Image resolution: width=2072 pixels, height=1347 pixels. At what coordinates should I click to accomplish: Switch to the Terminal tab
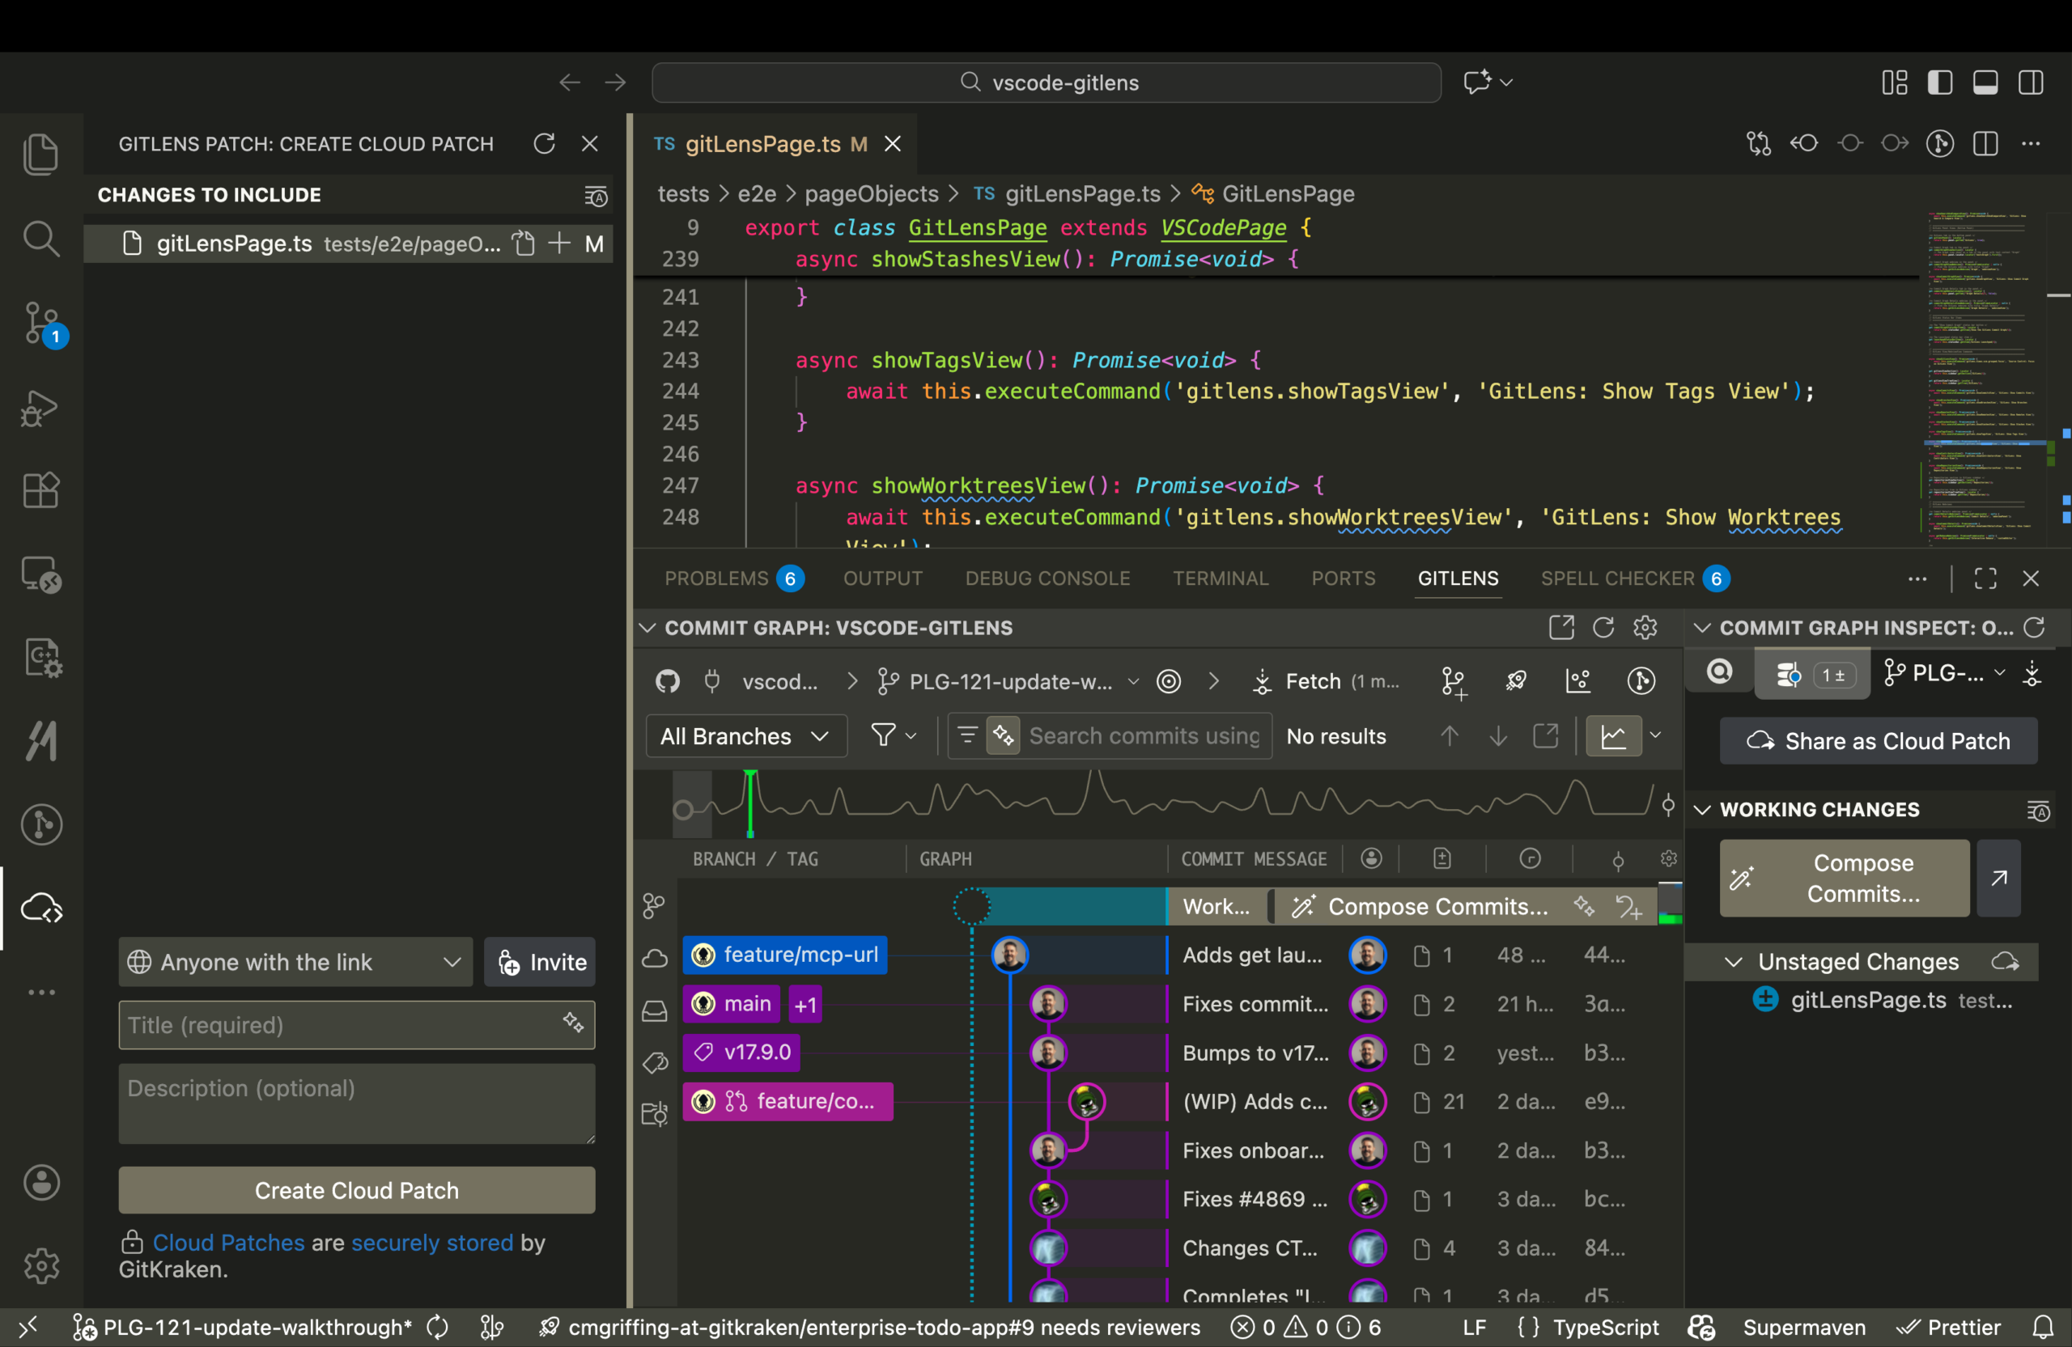coord(1221,578)
